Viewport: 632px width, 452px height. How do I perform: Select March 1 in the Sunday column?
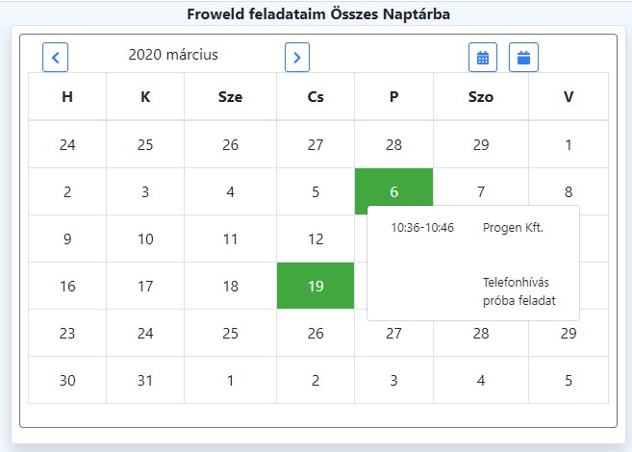[569, 144]
